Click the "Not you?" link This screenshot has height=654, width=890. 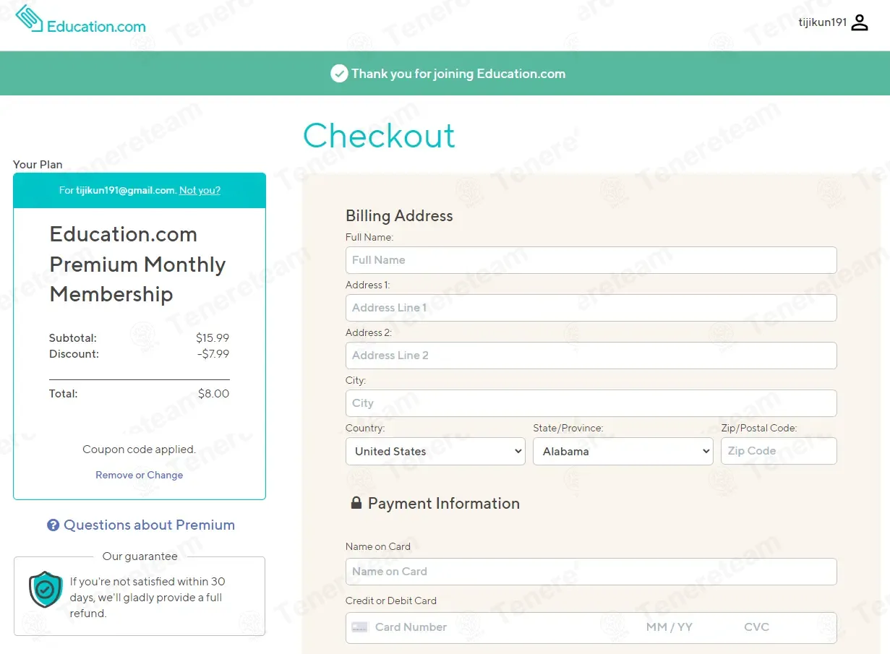click(200, 191)
